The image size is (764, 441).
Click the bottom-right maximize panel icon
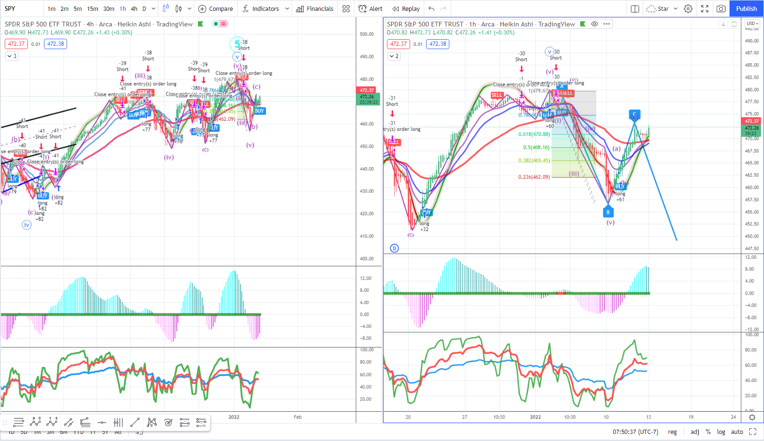coord(753,432)
